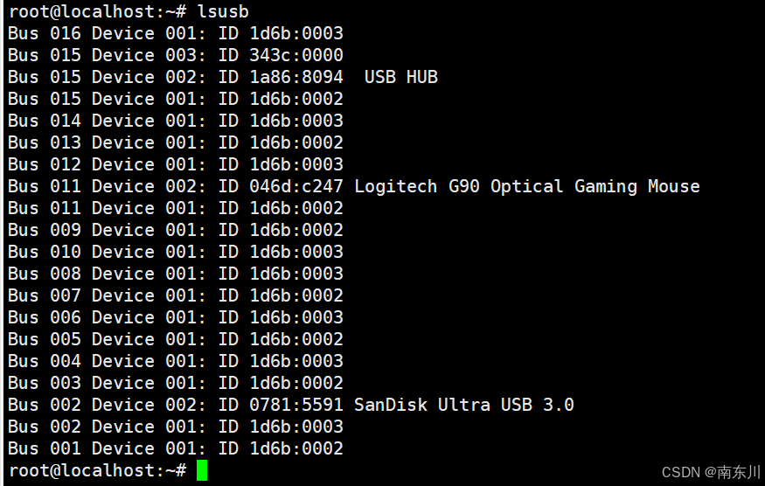The width and height of the screenshot is (765, 486).
Task: Click the ID 1a86:8094 value
Action: point(281,77)
